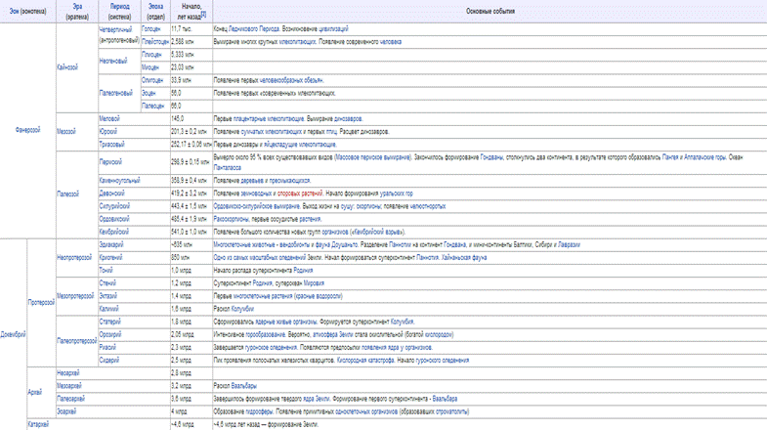Open the Юрский period link
The height and width of the screenshot is (430, 767).
(x=108, y=132)
